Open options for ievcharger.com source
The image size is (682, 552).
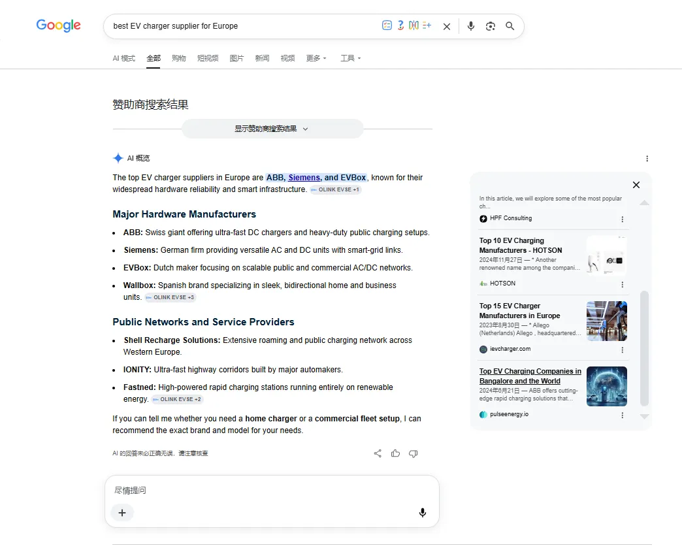pyautogui.click(x=623, y=349)
